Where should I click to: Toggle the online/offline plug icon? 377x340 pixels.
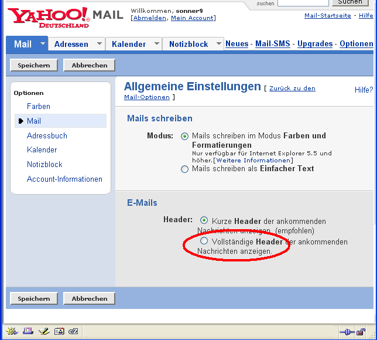coord(347,332)
